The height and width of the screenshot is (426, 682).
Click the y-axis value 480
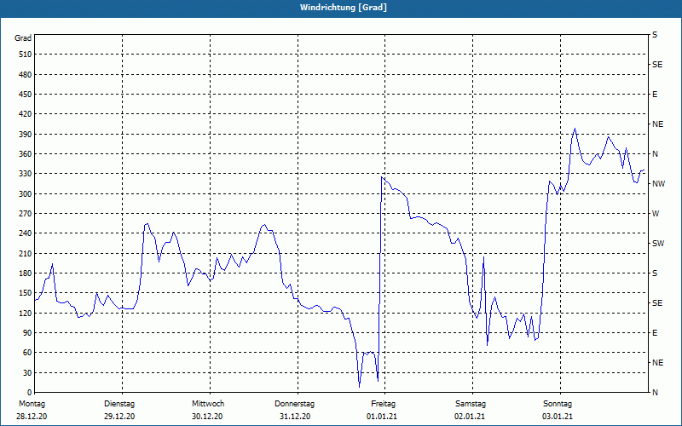(26, 74)
